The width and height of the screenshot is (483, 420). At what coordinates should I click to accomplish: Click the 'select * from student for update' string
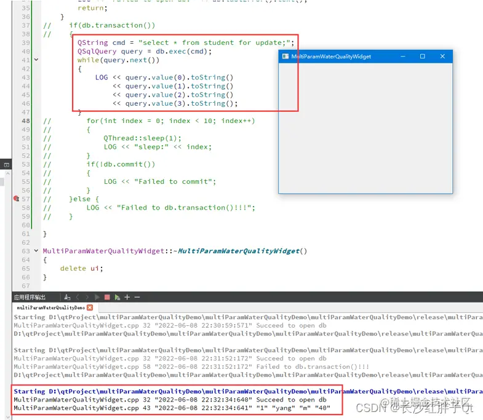click(214, 42)
